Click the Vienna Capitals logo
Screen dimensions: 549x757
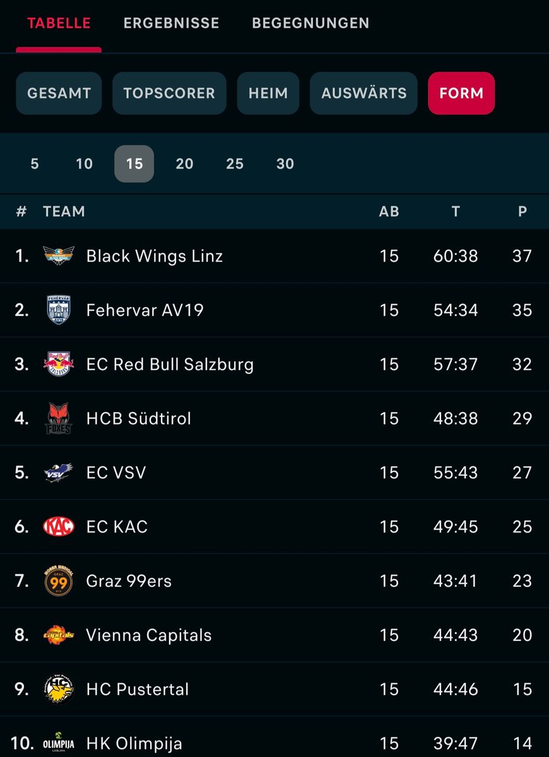tap(59, 635)
